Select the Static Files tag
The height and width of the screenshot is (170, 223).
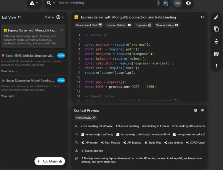(153, 143)
